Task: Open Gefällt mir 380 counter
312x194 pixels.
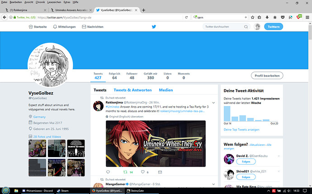Action: click(x=151, y=76)
